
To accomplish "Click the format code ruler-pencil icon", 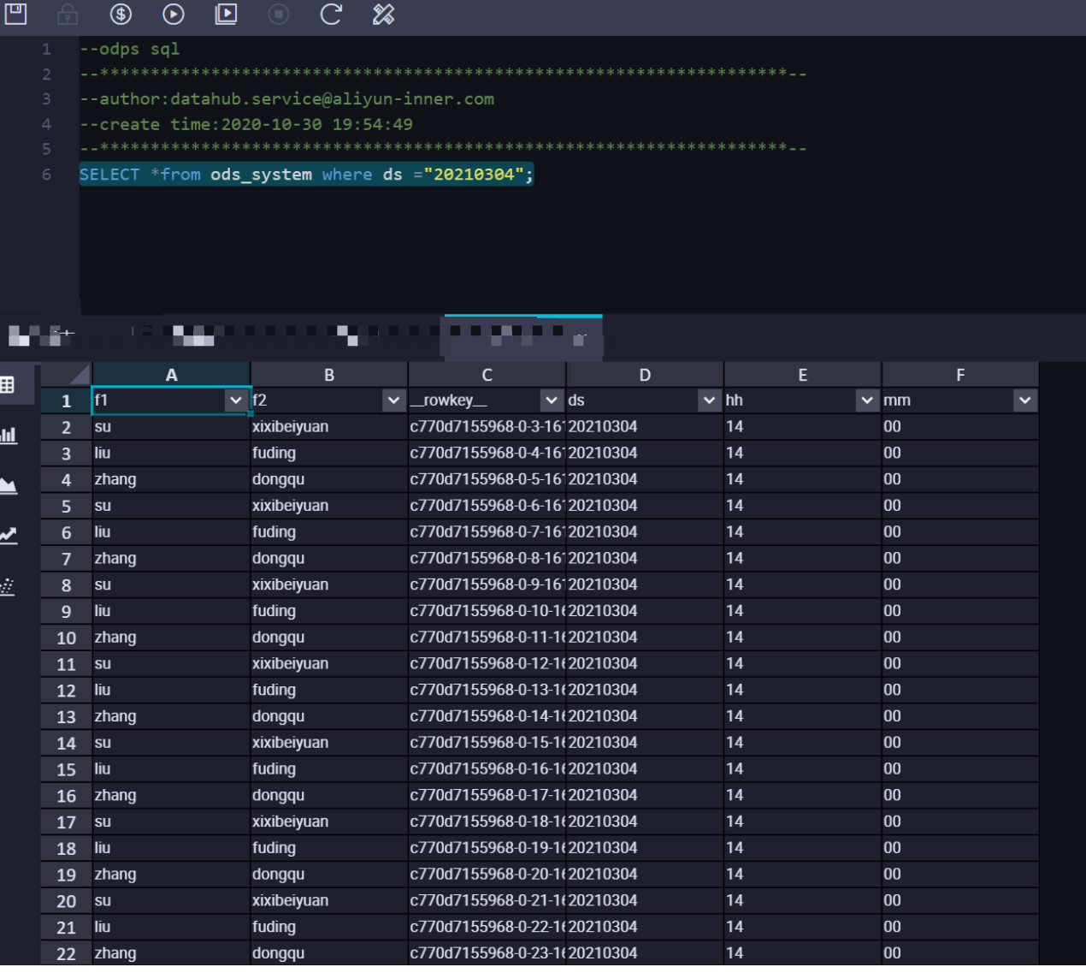I will click(x=384, y=14).
